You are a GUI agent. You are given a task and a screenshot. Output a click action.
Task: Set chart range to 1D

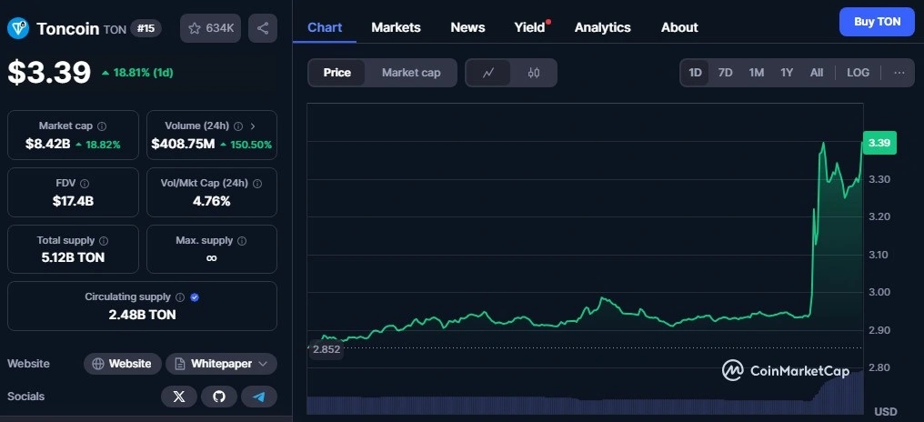point(696,73)
